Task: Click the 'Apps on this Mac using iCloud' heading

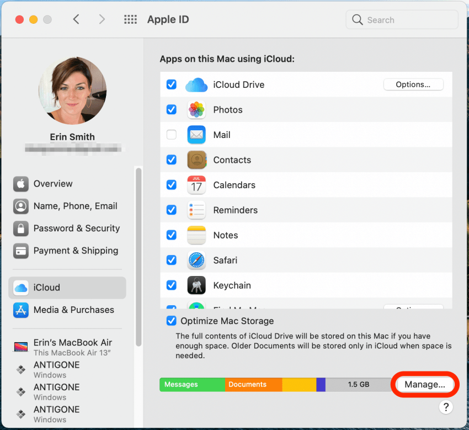Action: pyautogui.click(x=227, y=59)
